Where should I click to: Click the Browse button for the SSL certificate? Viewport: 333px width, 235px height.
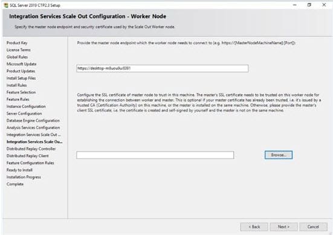pyautogui.click(x=279, y=155)
